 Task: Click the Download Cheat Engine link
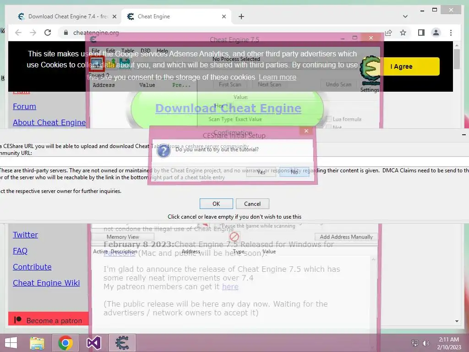click(228, 108)
